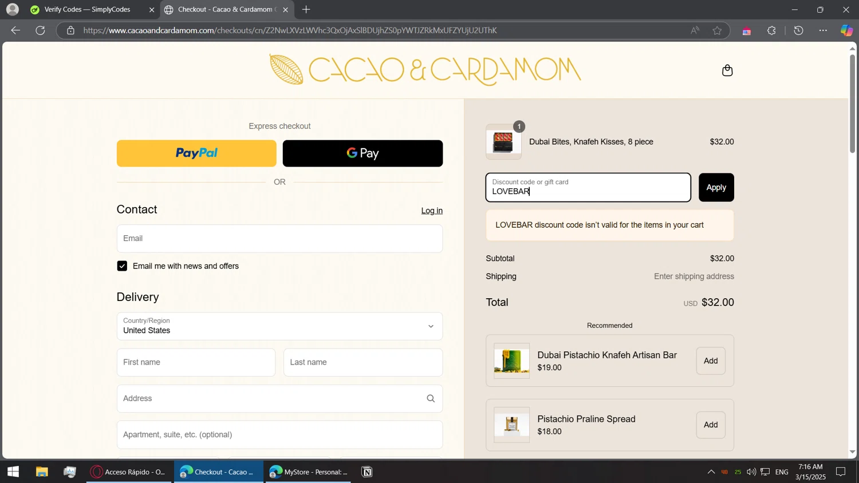The width and height of the screenshot is (859, 483).
Task: Open network status tray icon
Action: [765, 472]
